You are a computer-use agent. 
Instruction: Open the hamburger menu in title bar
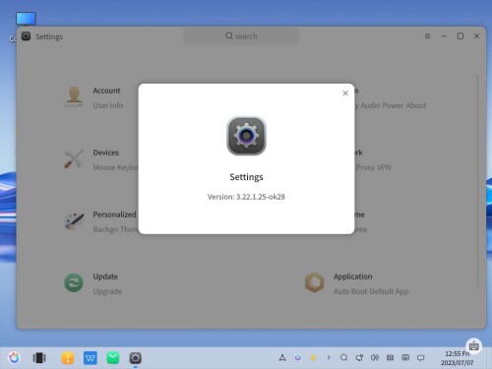(427, 36)
